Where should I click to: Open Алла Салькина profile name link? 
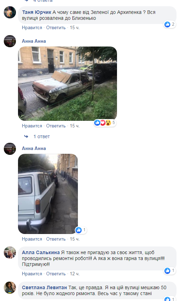[41, 252]
